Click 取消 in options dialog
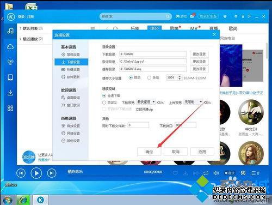272x205 pixels. click(176, 152)
